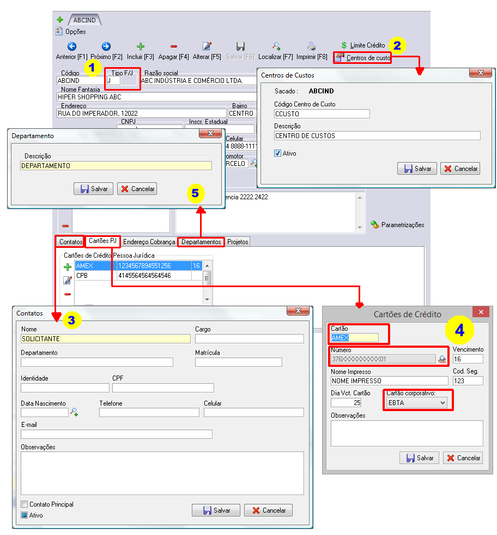The width and height of the screenshot is (497, 535).
Task: Switch to the Cartões PJ tab
Action: click(x=102, y=241)
